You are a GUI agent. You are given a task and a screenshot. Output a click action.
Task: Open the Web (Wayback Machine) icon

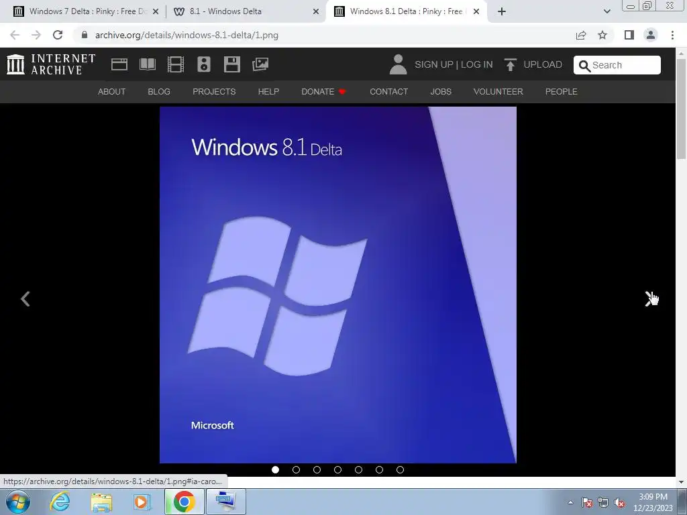pos(119,64)
